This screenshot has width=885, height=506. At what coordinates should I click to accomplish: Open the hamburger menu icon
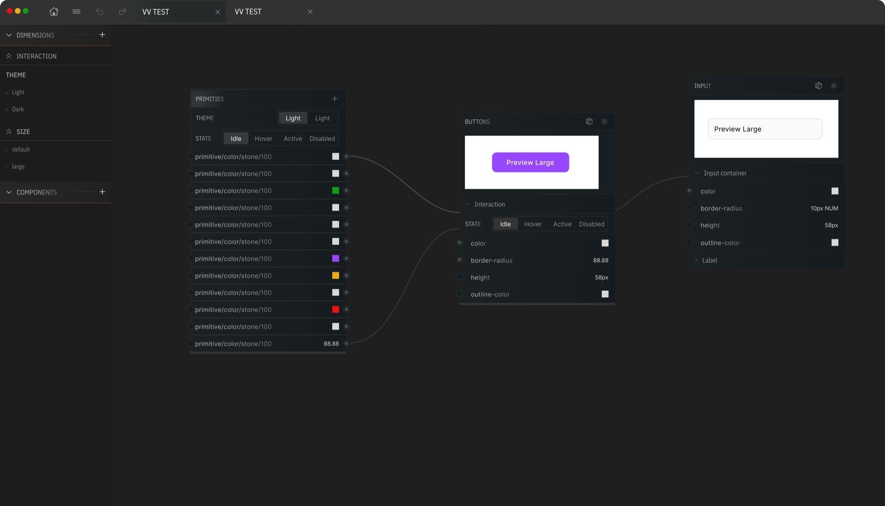coord(77,12)
